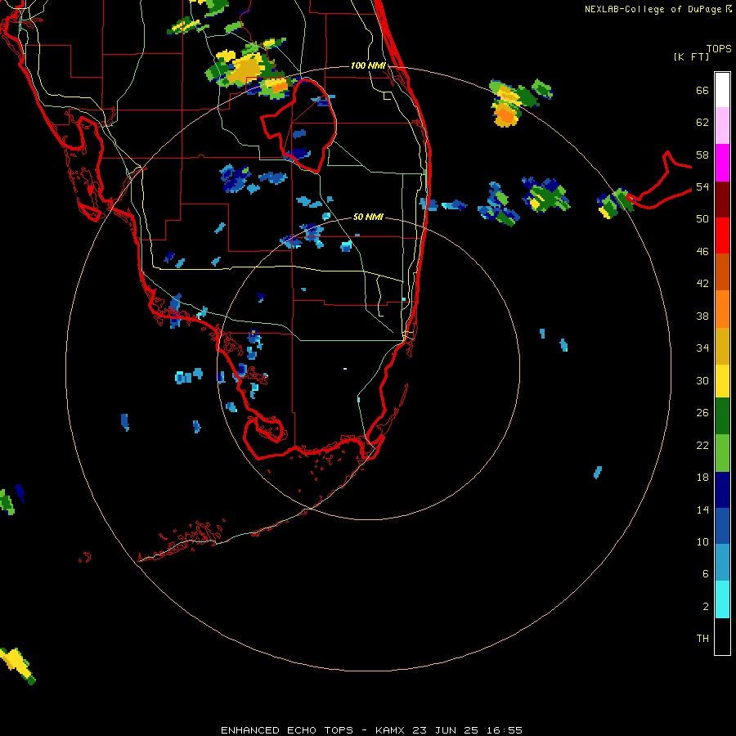Click the 38 legend value

702,316
